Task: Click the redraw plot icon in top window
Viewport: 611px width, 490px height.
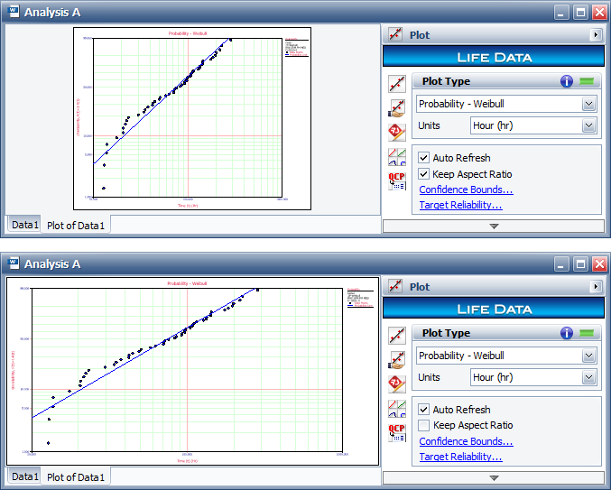Action: pyautogui.click(x=397, y=84)
